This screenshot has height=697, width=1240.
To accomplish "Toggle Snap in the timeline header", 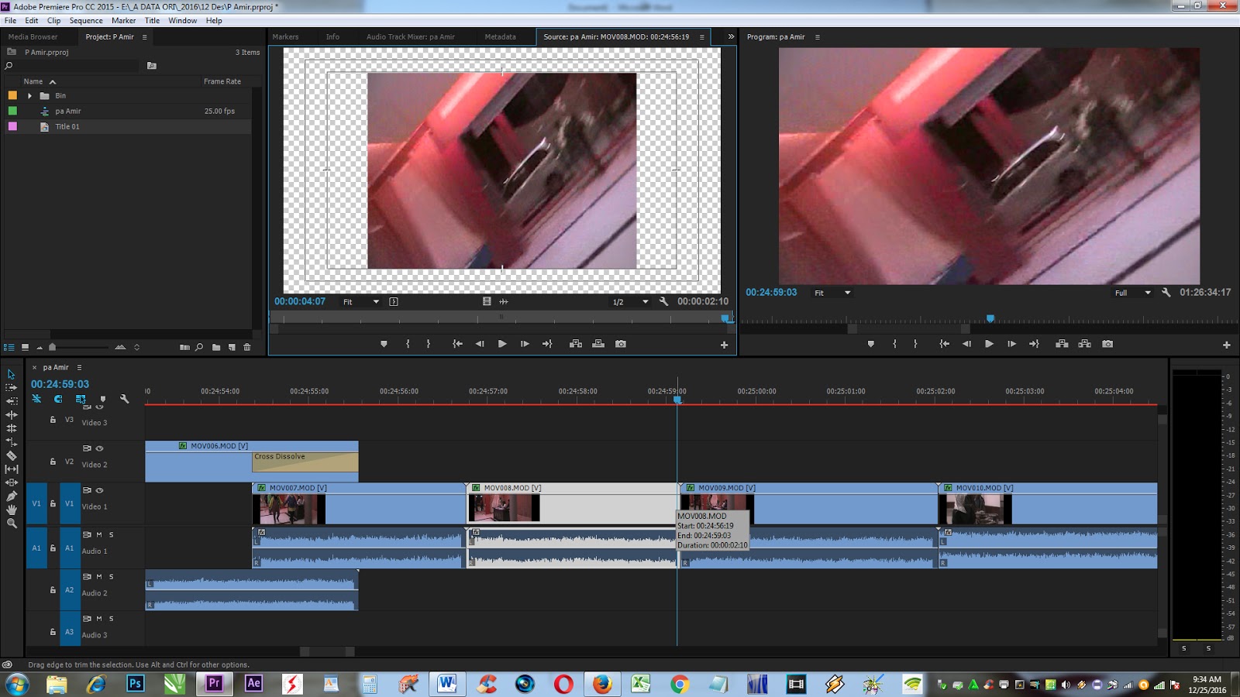I will [x=58, y=399].
